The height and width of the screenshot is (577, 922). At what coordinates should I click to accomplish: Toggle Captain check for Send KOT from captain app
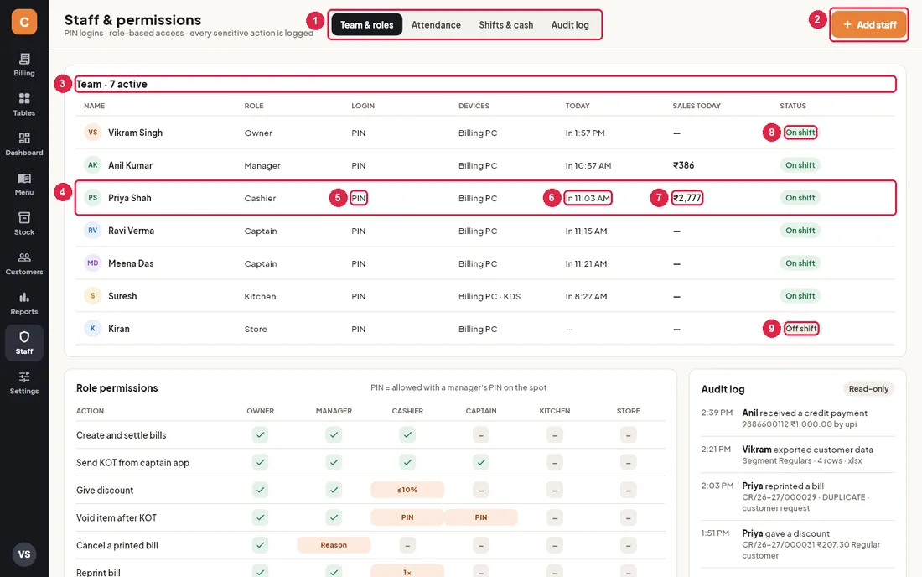click(481, 462)
